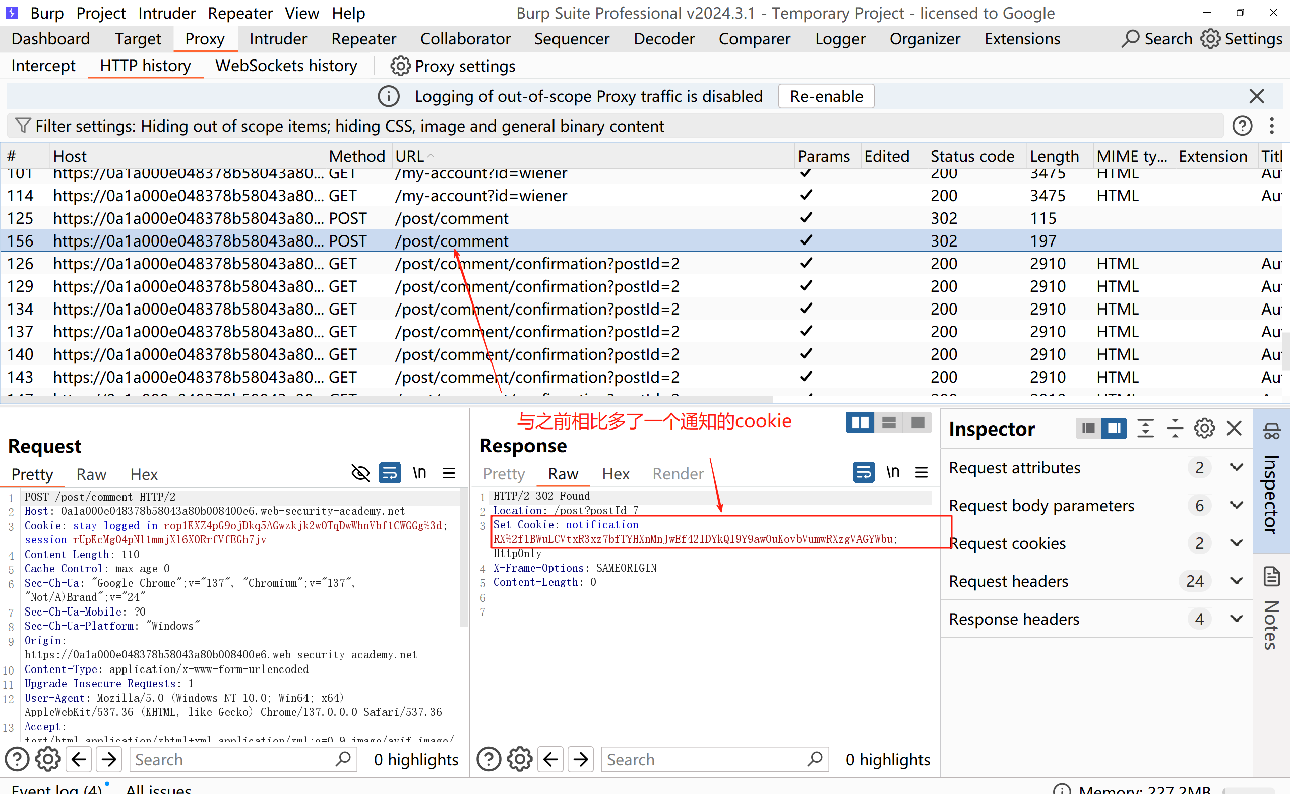Open the Repeater tab
The image size is (1290, 794).
tap(363, 39)
